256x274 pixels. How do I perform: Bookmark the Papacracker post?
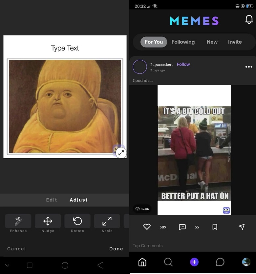pyautogui.click(x=215, y=227)
